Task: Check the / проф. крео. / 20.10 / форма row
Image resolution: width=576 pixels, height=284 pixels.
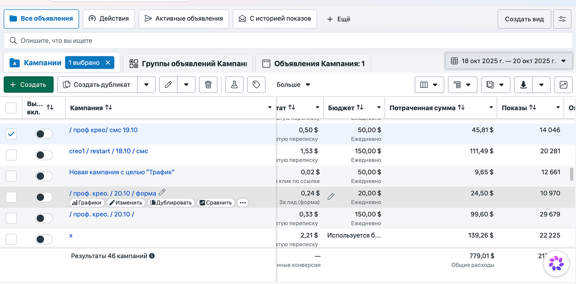Action: point(11,197)
